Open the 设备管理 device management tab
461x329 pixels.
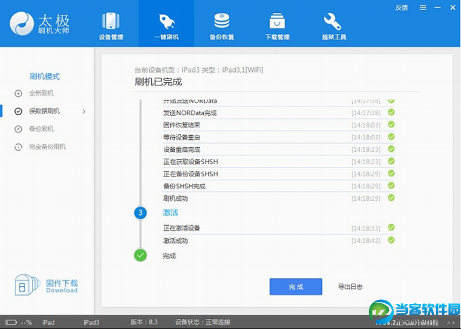tap(113, 25)
